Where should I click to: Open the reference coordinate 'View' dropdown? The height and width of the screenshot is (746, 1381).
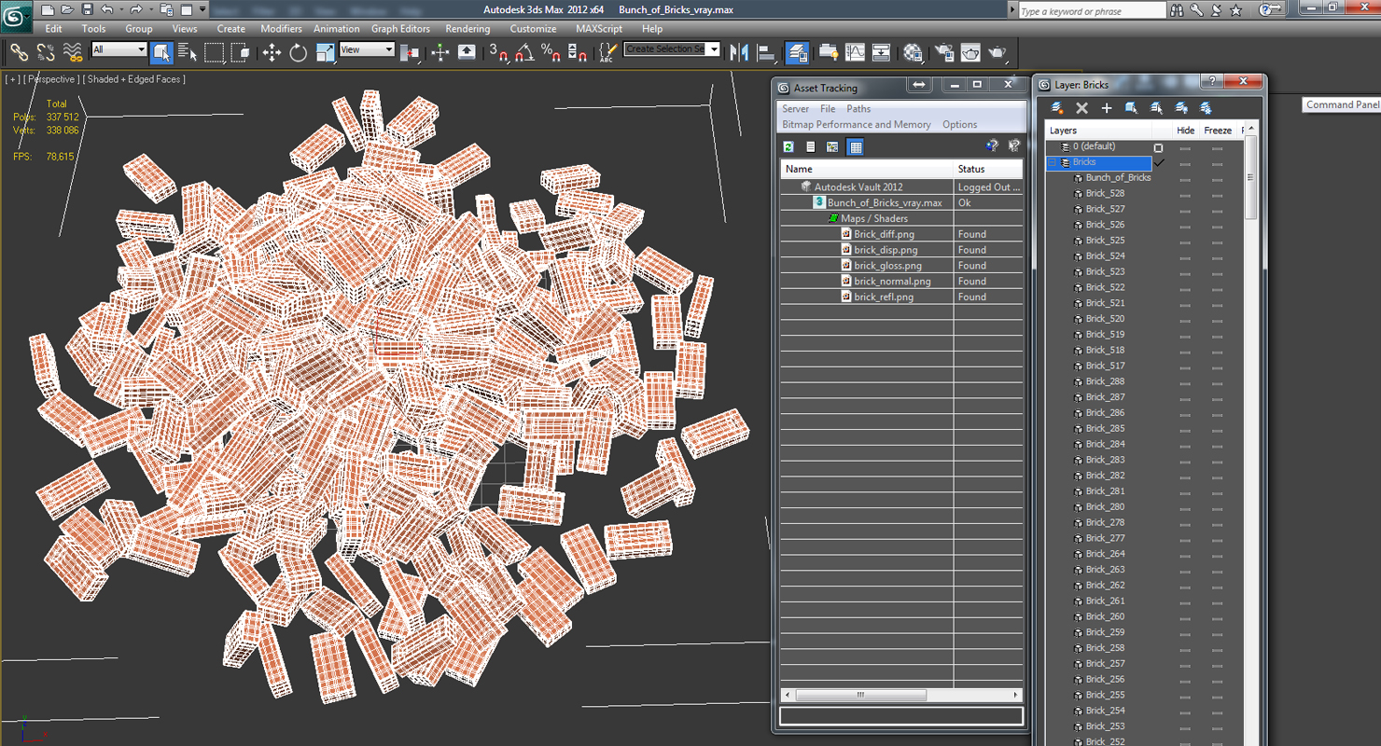pos(367,49)
